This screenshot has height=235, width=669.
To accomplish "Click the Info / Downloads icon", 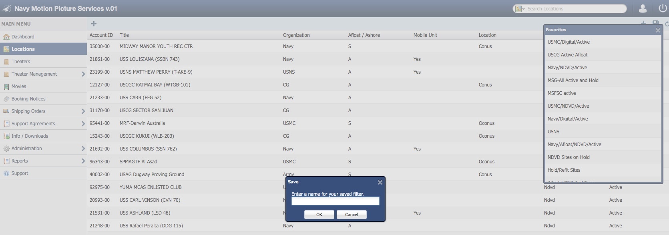I will pyautogui.click(x=6, y=136).
